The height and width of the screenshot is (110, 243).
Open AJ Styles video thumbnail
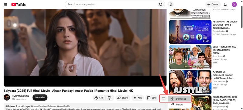[190, 82]
